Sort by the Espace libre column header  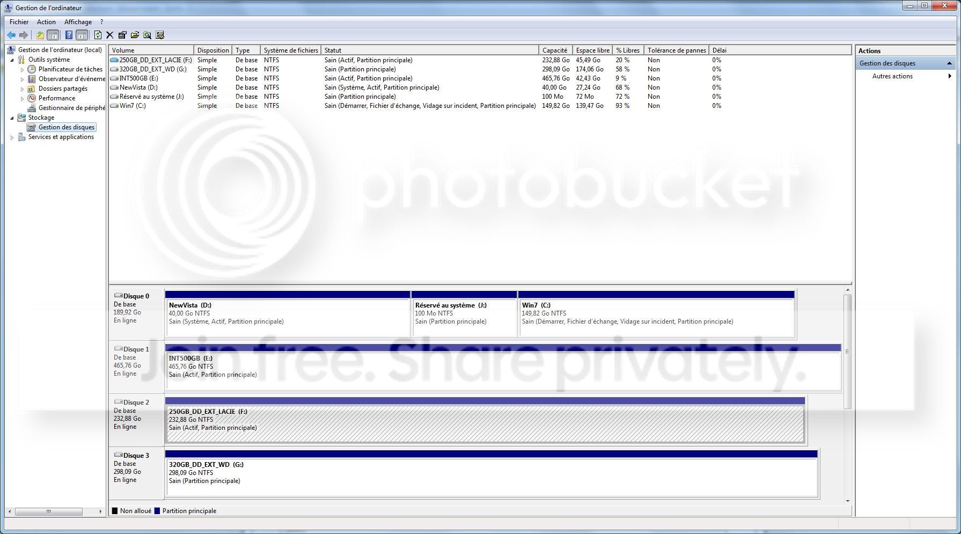coord(592,50)
